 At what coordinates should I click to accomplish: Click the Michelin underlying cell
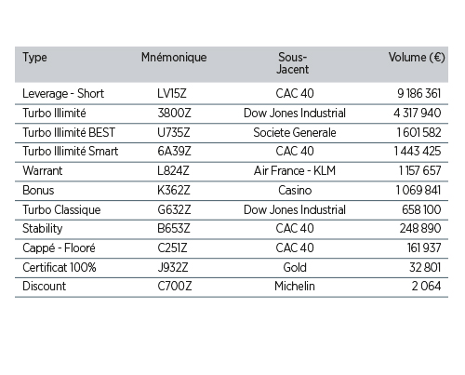click(295, 286)
